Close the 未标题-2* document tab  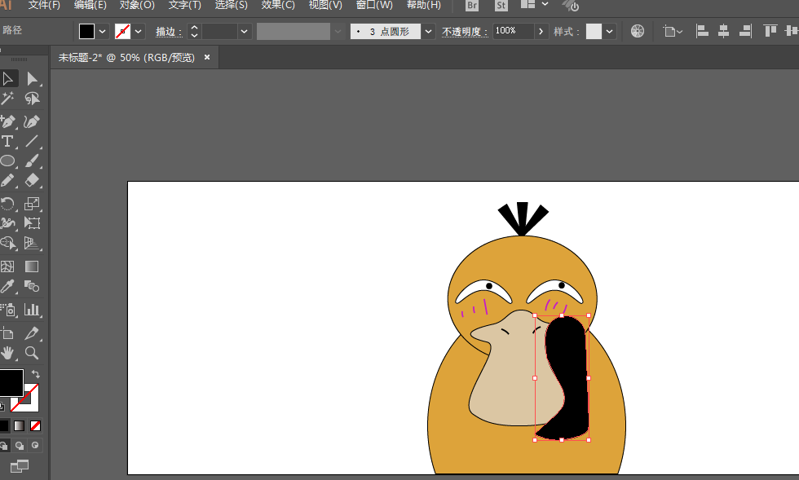tap(207, 57)
